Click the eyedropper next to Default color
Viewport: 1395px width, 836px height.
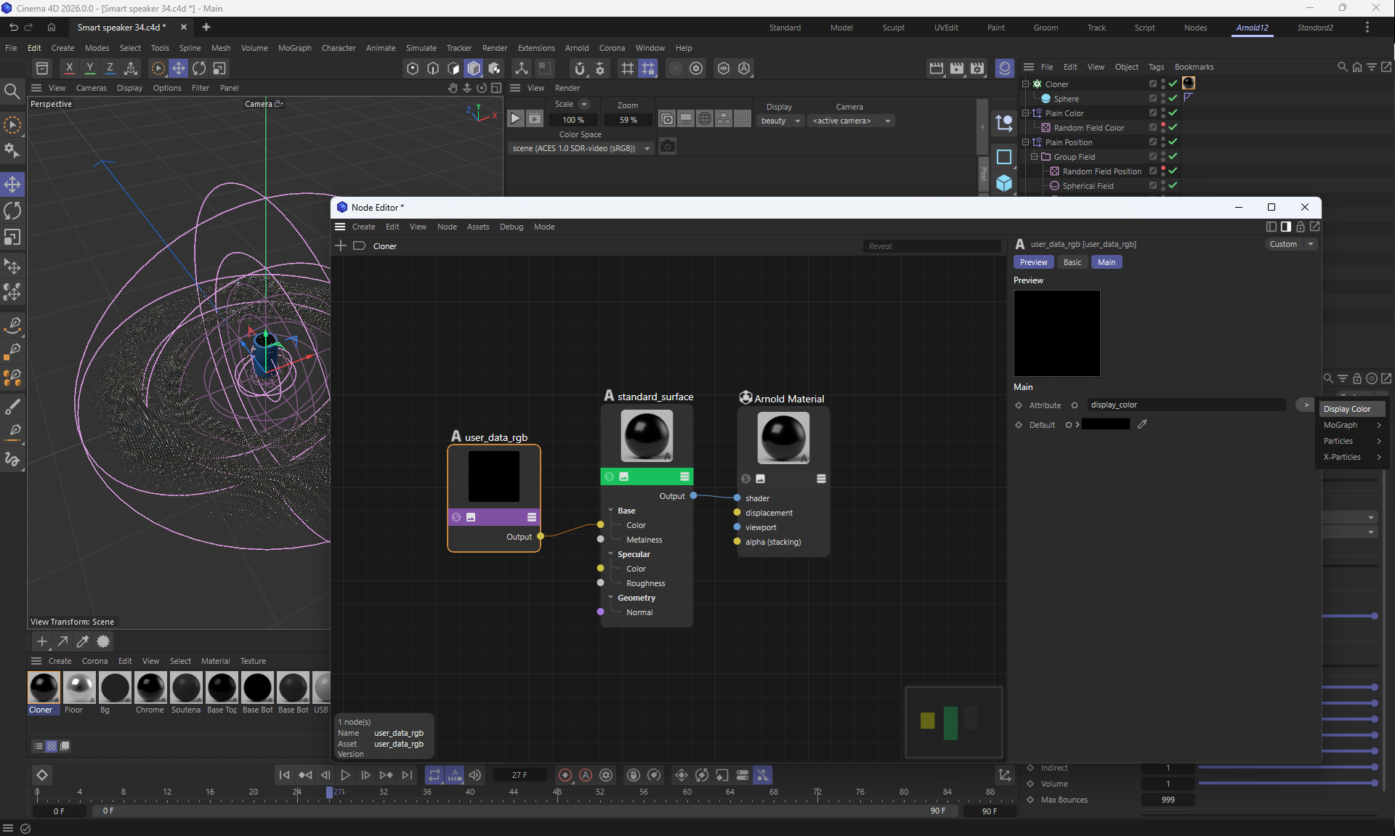point(1142,424)
